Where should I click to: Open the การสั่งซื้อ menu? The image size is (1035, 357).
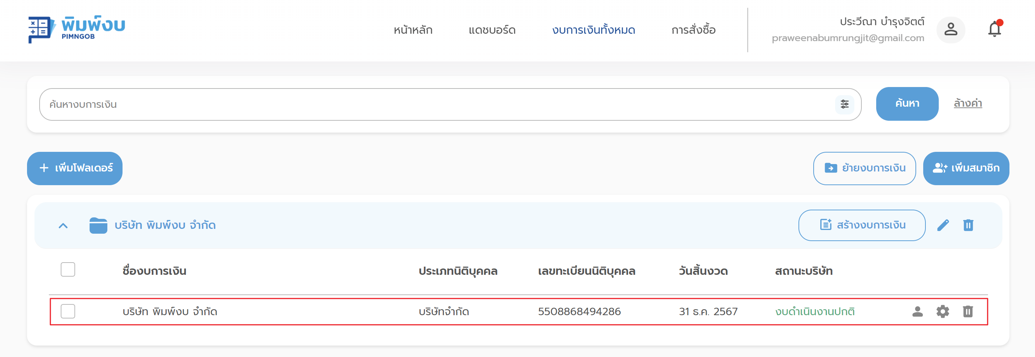coord(693,30)
